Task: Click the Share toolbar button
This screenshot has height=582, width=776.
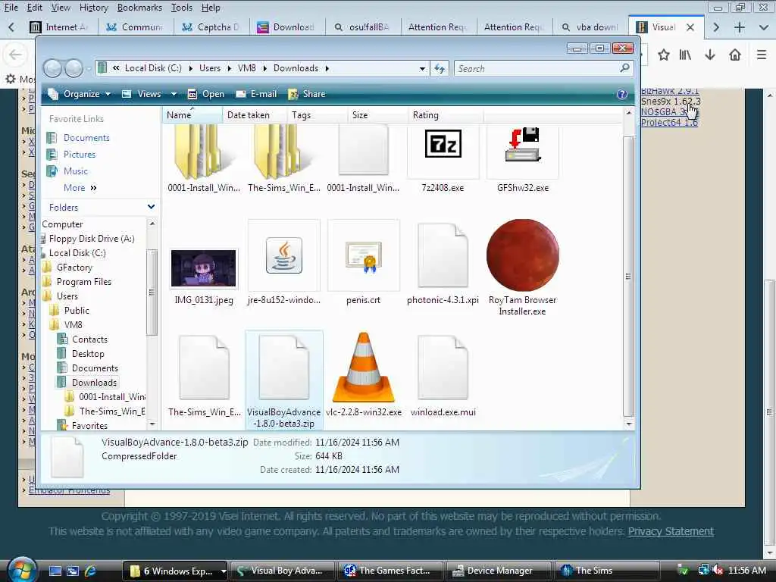Action: [307, 94]
